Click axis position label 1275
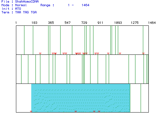 (x=134, y=23)
